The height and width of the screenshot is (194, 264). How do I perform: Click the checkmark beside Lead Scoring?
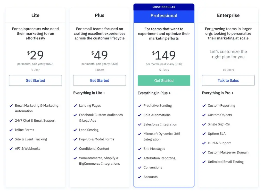click(x=76, y=130)
